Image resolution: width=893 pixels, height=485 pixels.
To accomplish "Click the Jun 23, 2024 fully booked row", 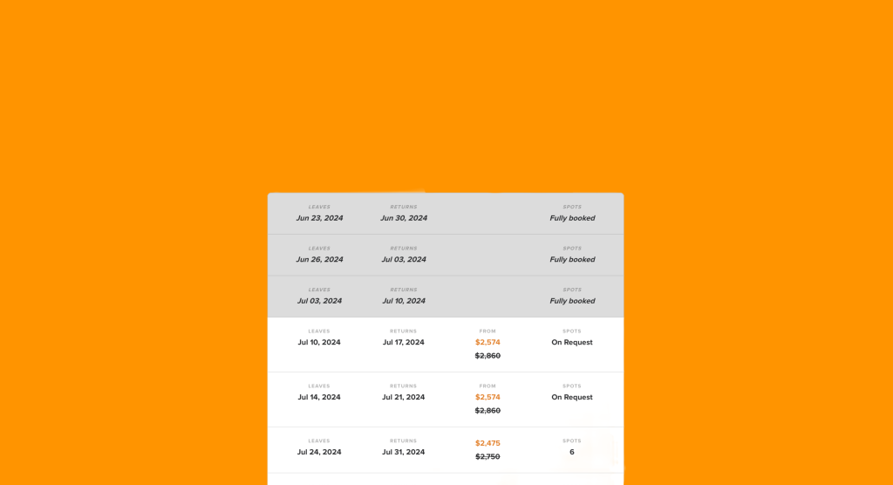I will click(x=446, y=214).
